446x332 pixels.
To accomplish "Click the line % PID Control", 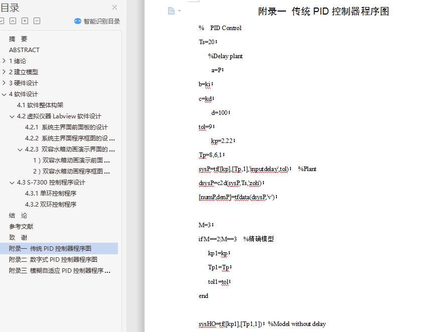I will [x=220, y=28].
